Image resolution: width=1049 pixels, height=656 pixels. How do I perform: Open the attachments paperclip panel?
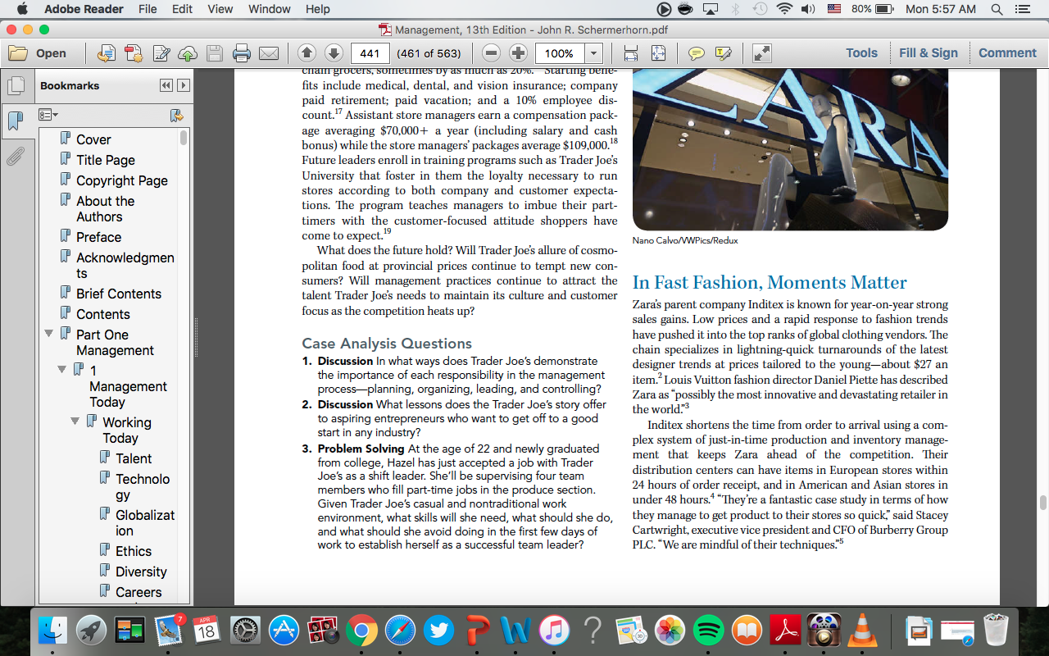(x=15, y=156)
